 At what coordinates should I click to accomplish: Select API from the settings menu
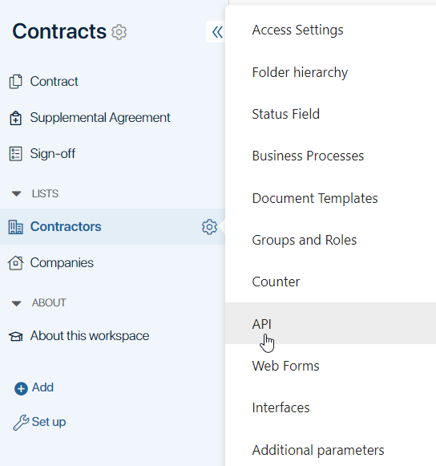(330, 323)
